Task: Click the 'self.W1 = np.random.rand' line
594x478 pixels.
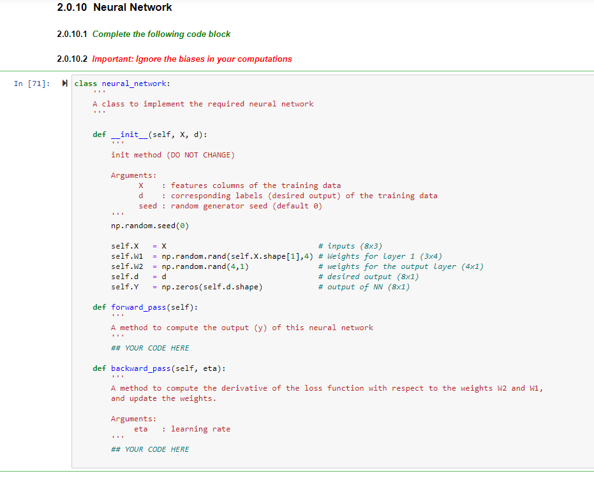Action: click(212, 257)
